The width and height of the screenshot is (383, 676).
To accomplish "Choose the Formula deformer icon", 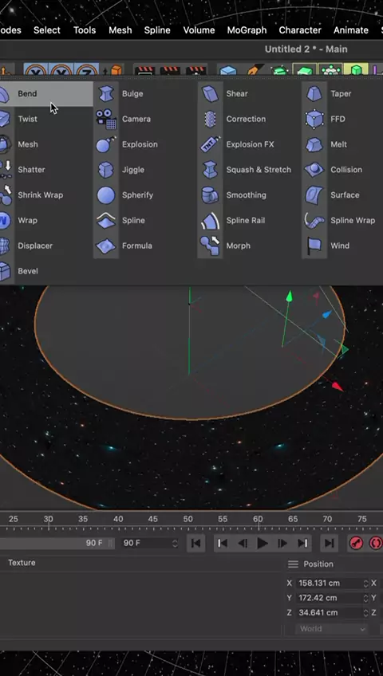I will 106,246.
